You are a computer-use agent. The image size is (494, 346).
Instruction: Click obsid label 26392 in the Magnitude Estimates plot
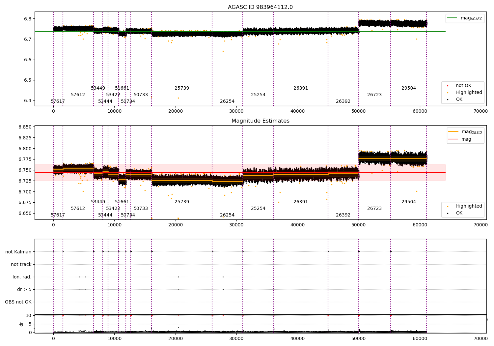[343, 215]
